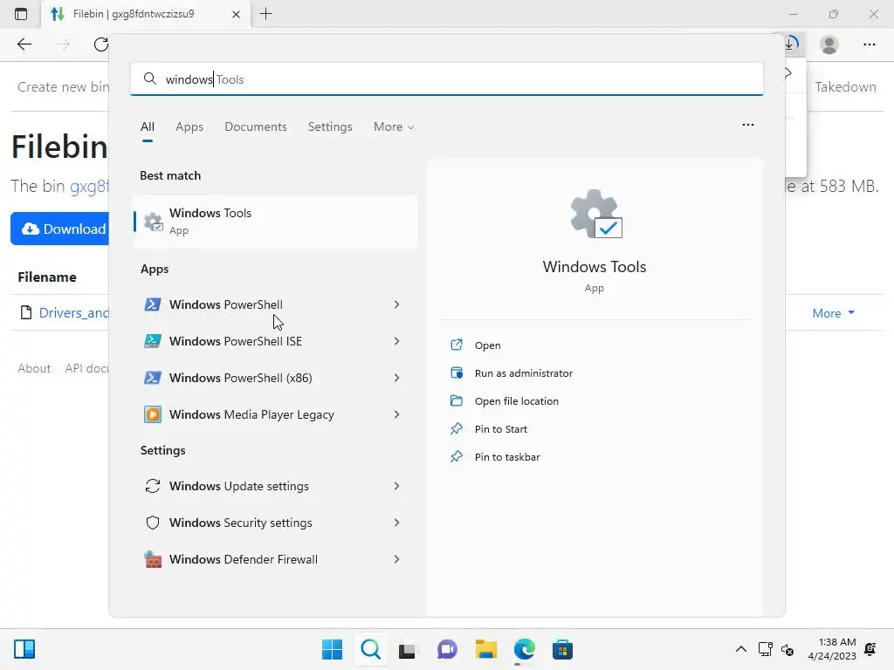Click Create new bin link
The height and width of the screenshot is (670, 894).
(63, 86)
